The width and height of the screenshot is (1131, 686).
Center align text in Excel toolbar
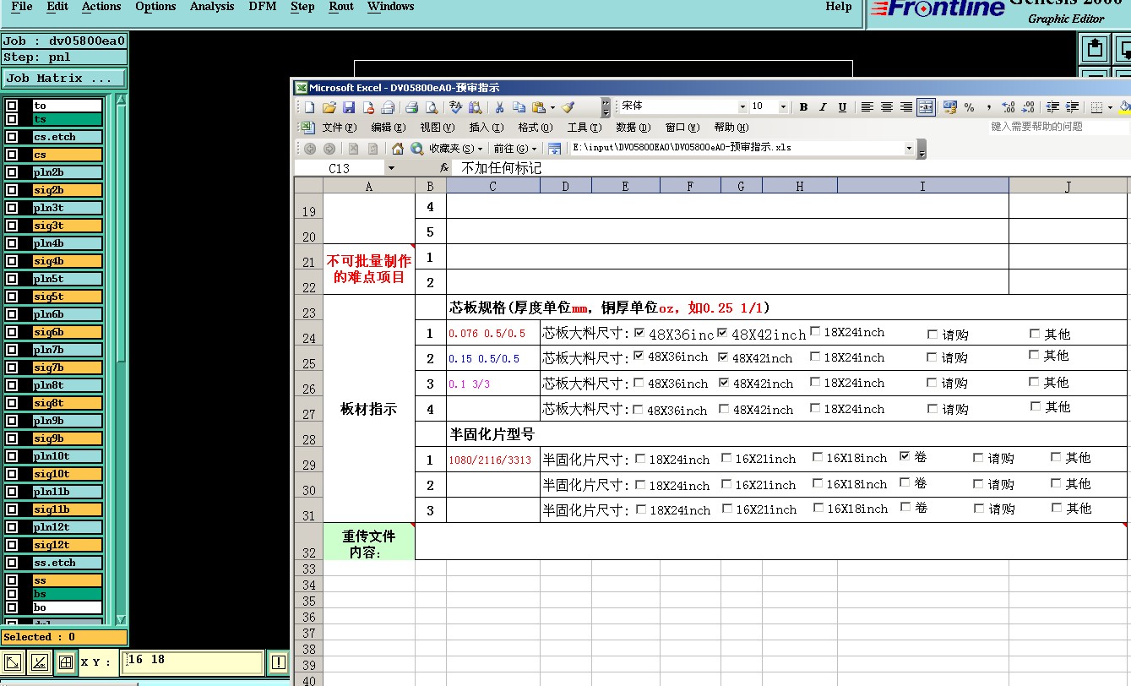[x=887, y=107]
